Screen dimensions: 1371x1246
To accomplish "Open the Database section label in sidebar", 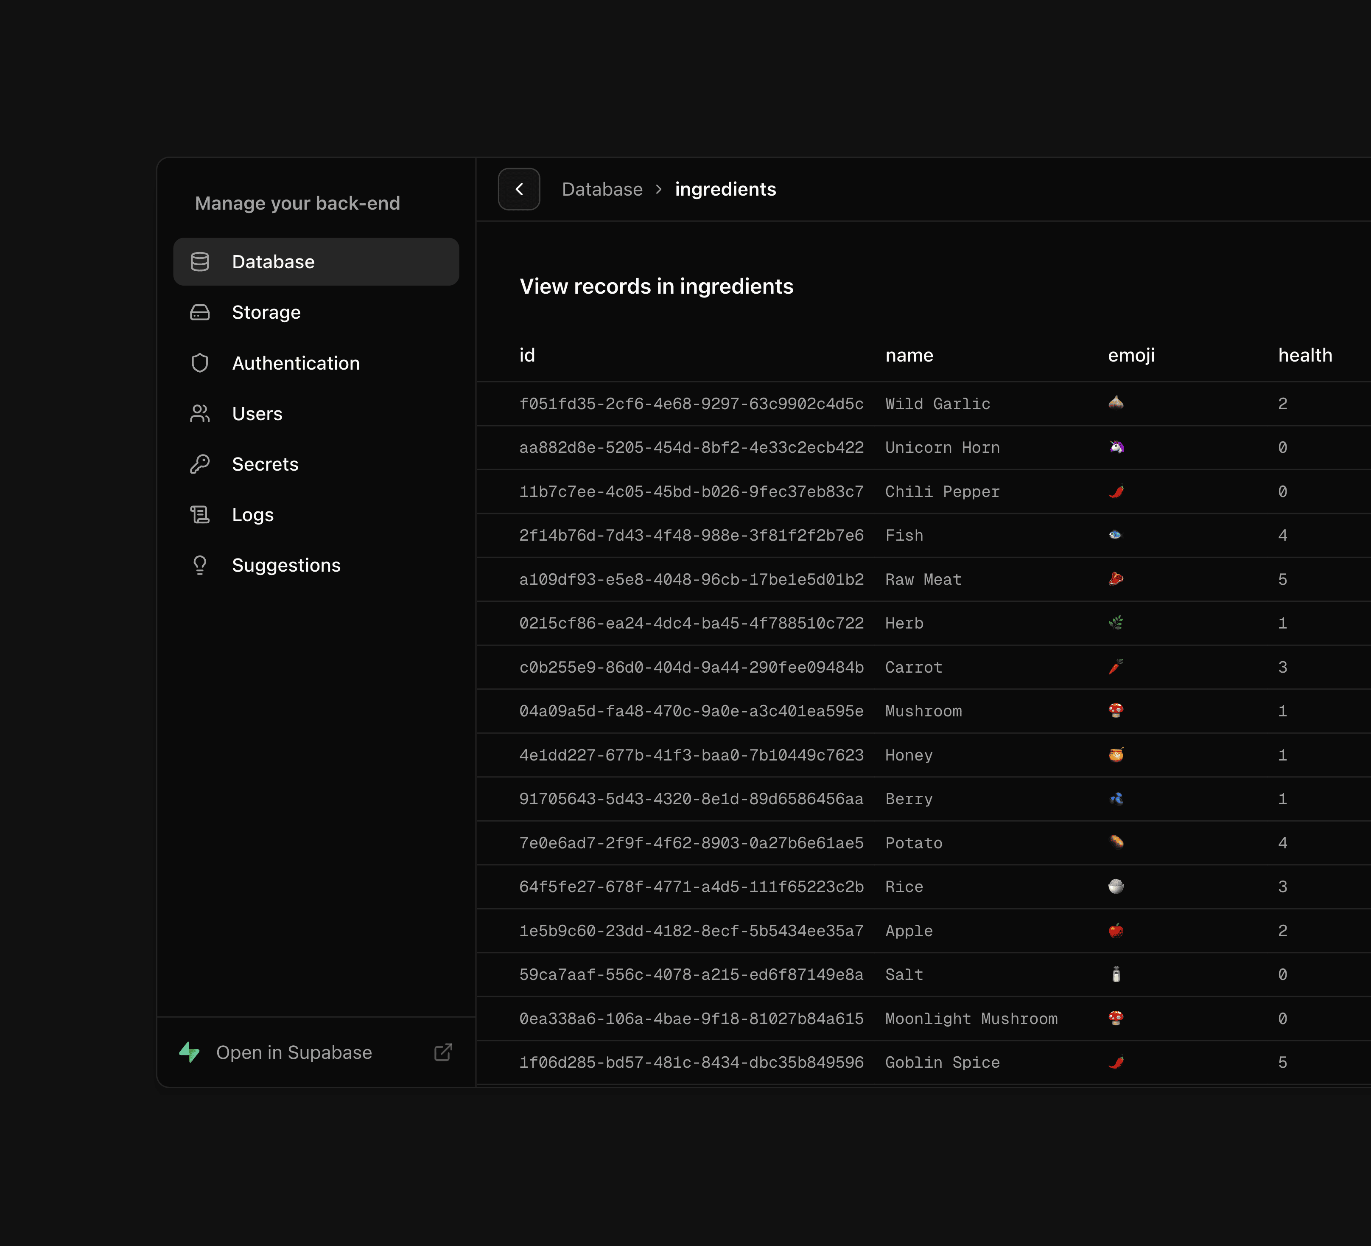I will [273, 262].
